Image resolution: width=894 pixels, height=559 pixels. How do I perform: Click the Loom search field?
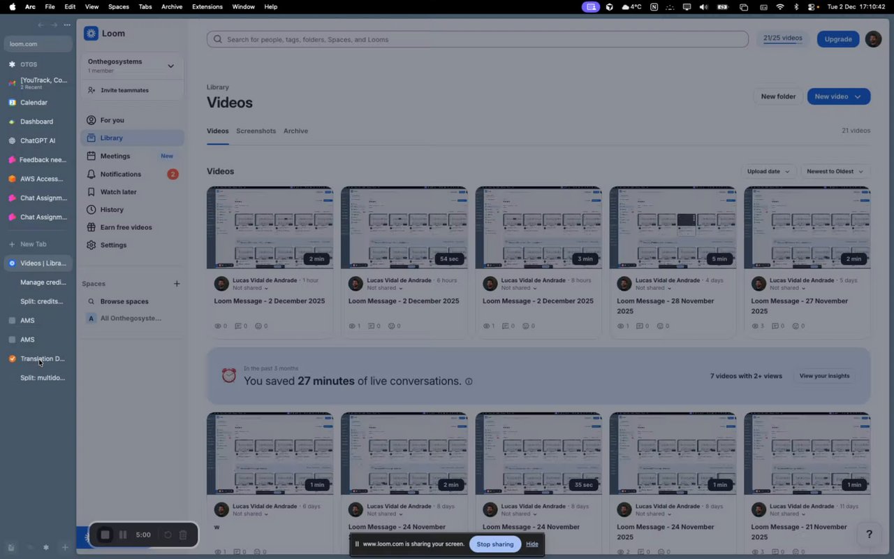478,39
